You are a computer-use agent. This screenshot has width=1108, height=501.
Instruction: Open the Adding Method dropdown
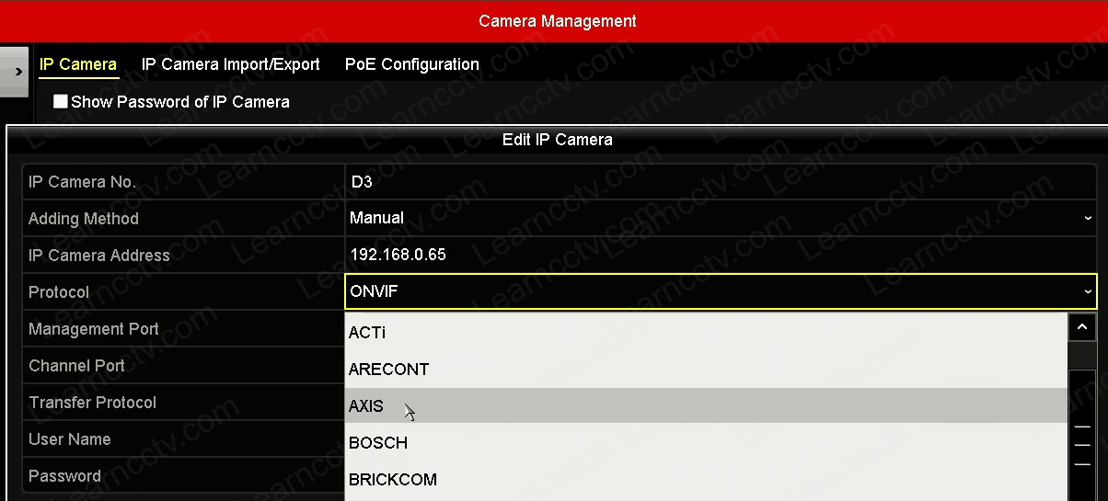tap(720, 219)
